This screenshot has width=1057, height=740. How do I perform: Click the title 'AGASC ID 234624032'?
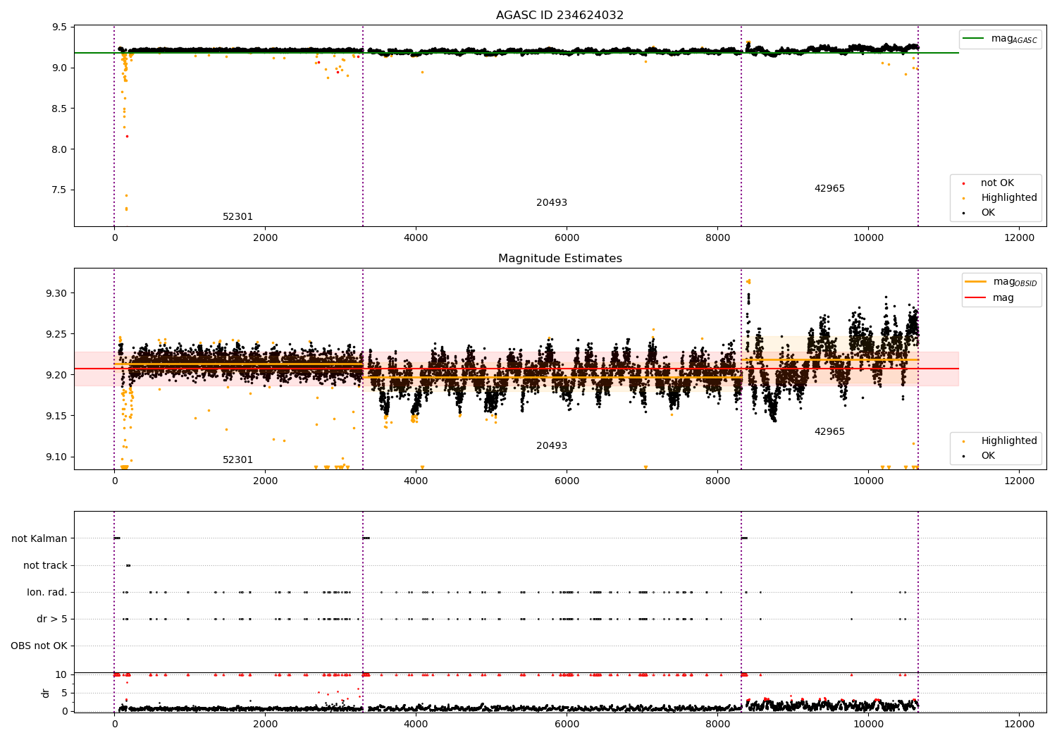click(560, 16)
